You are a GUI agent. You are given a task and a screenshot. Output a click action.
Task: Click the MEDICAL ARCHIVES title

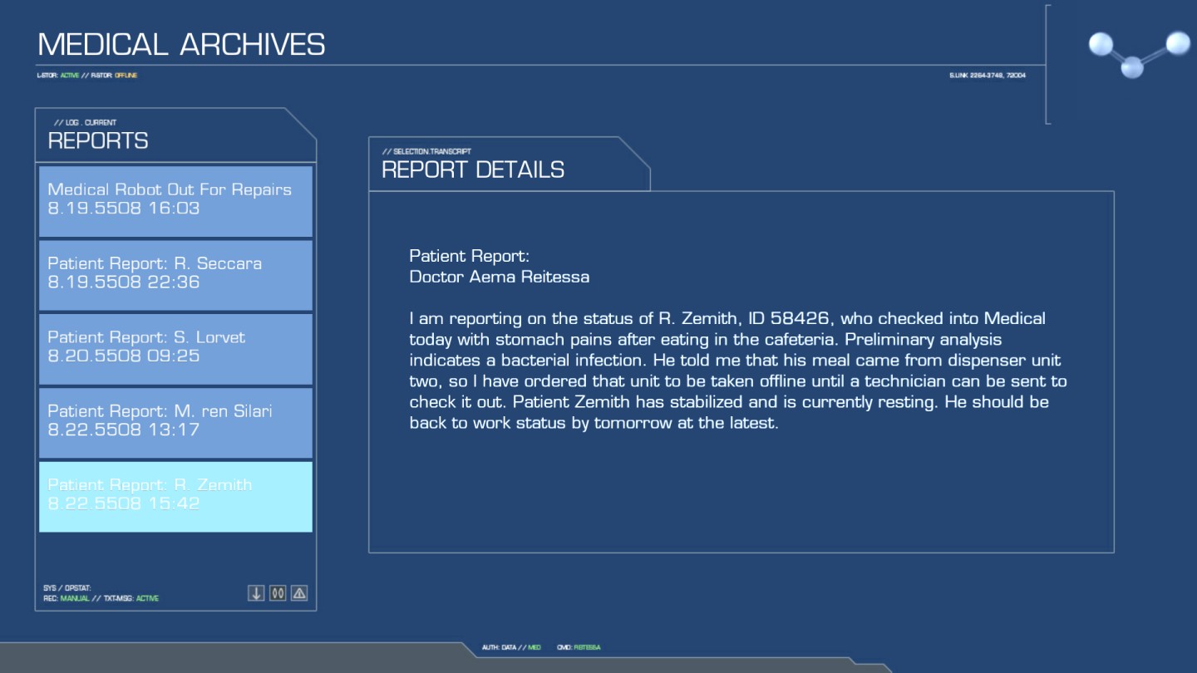(181, 44)
